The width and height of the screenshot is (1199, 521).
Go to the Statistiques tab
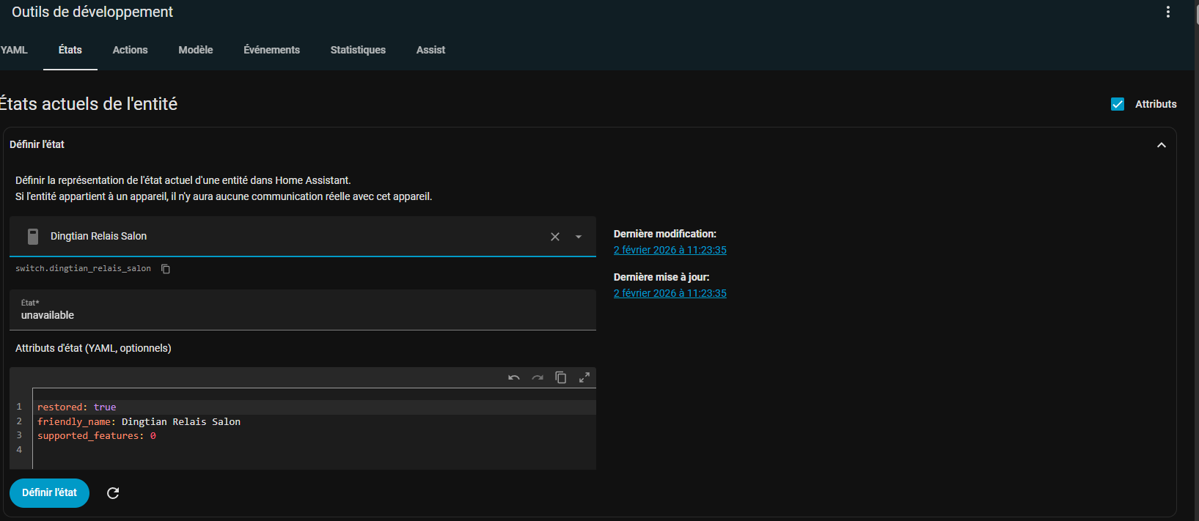(x=358, y=50)
